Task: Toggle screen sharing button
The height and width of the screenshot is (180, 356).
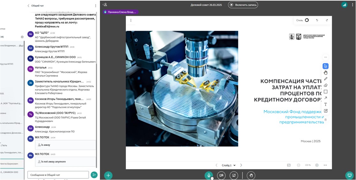Action: (234, 175)
